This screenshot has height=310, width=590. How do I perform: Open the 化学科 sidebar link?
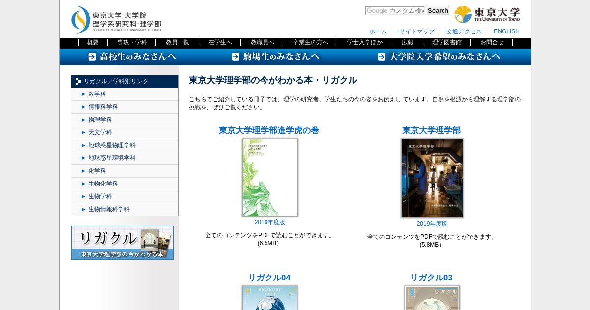click(x=97, y=171)
